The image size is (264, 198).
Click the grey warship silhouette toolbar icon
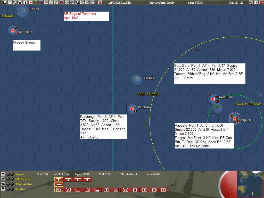coord(67,3)
